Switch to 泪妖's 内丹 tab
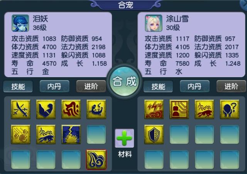247x174 pixels. 54,86
